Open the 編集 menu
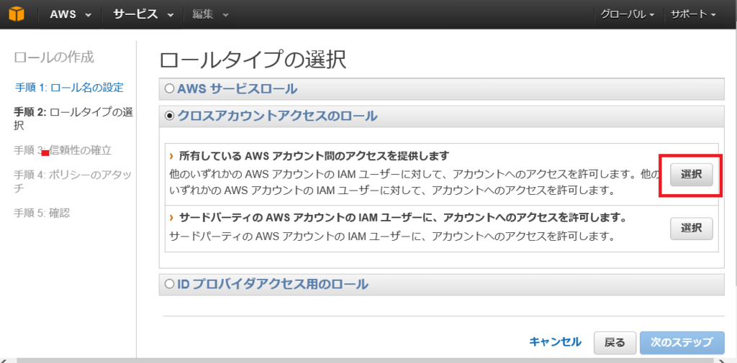This screenshot has width=737, height=363. pyautogui.click(x=210, y=14)
